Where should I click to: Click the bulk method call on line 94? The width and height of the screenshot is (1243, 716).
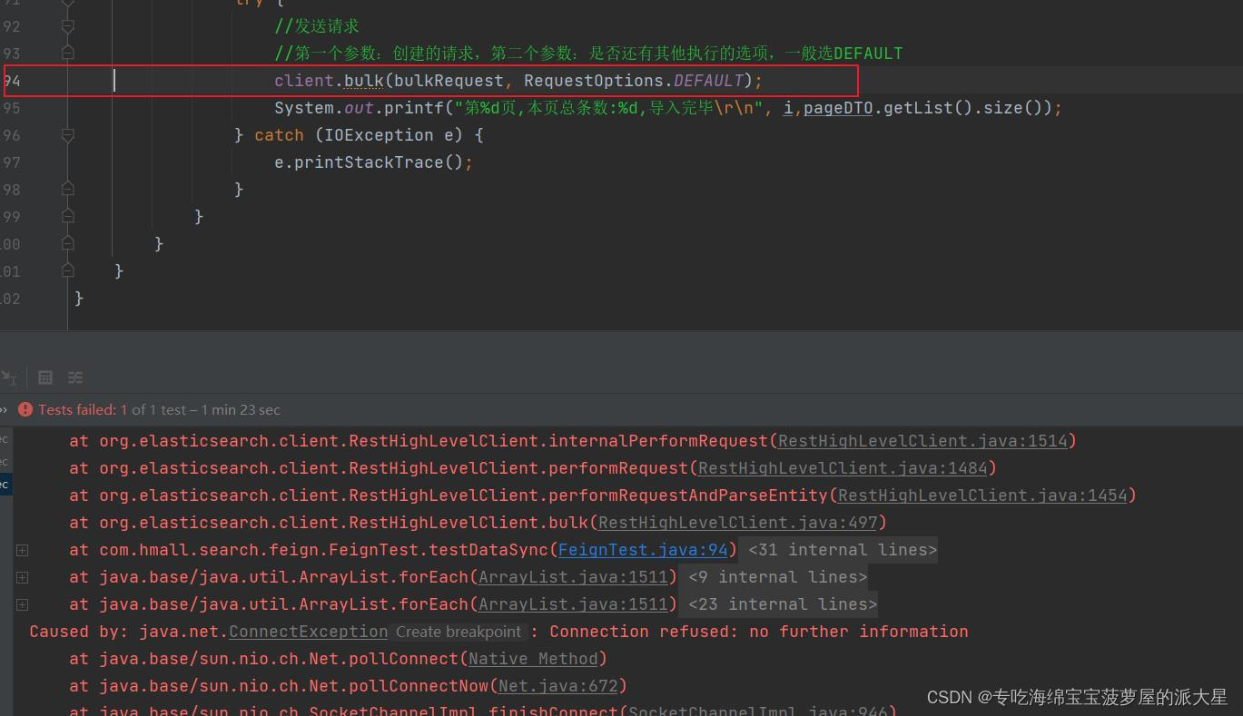pyautogui.click(x=363, y=81)
